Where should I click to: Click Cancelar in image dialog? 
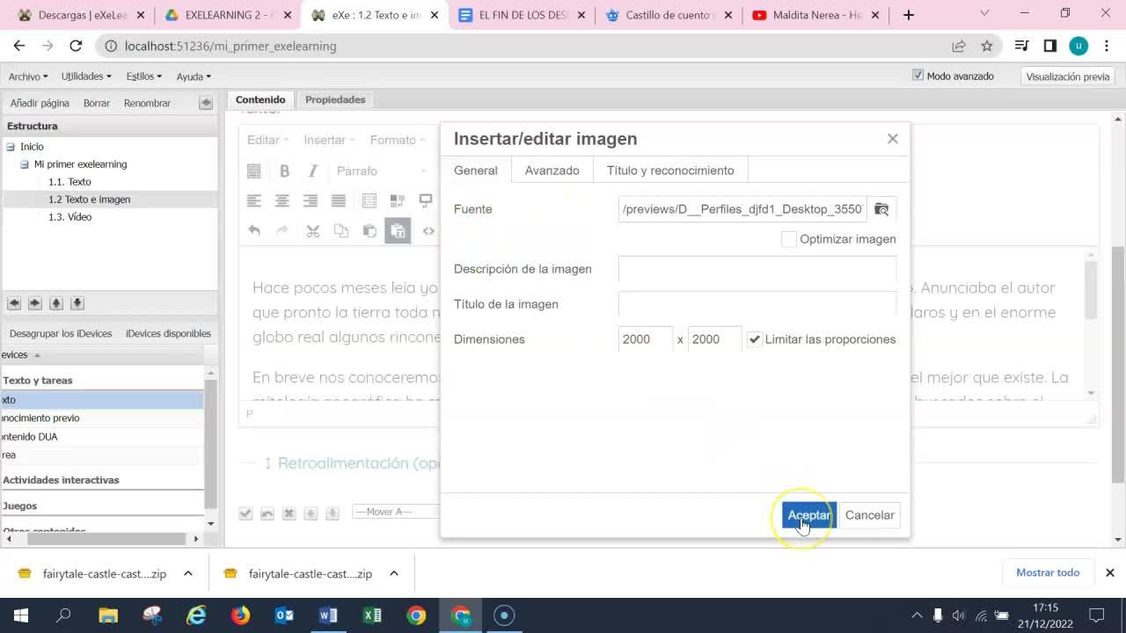(869, 515)
